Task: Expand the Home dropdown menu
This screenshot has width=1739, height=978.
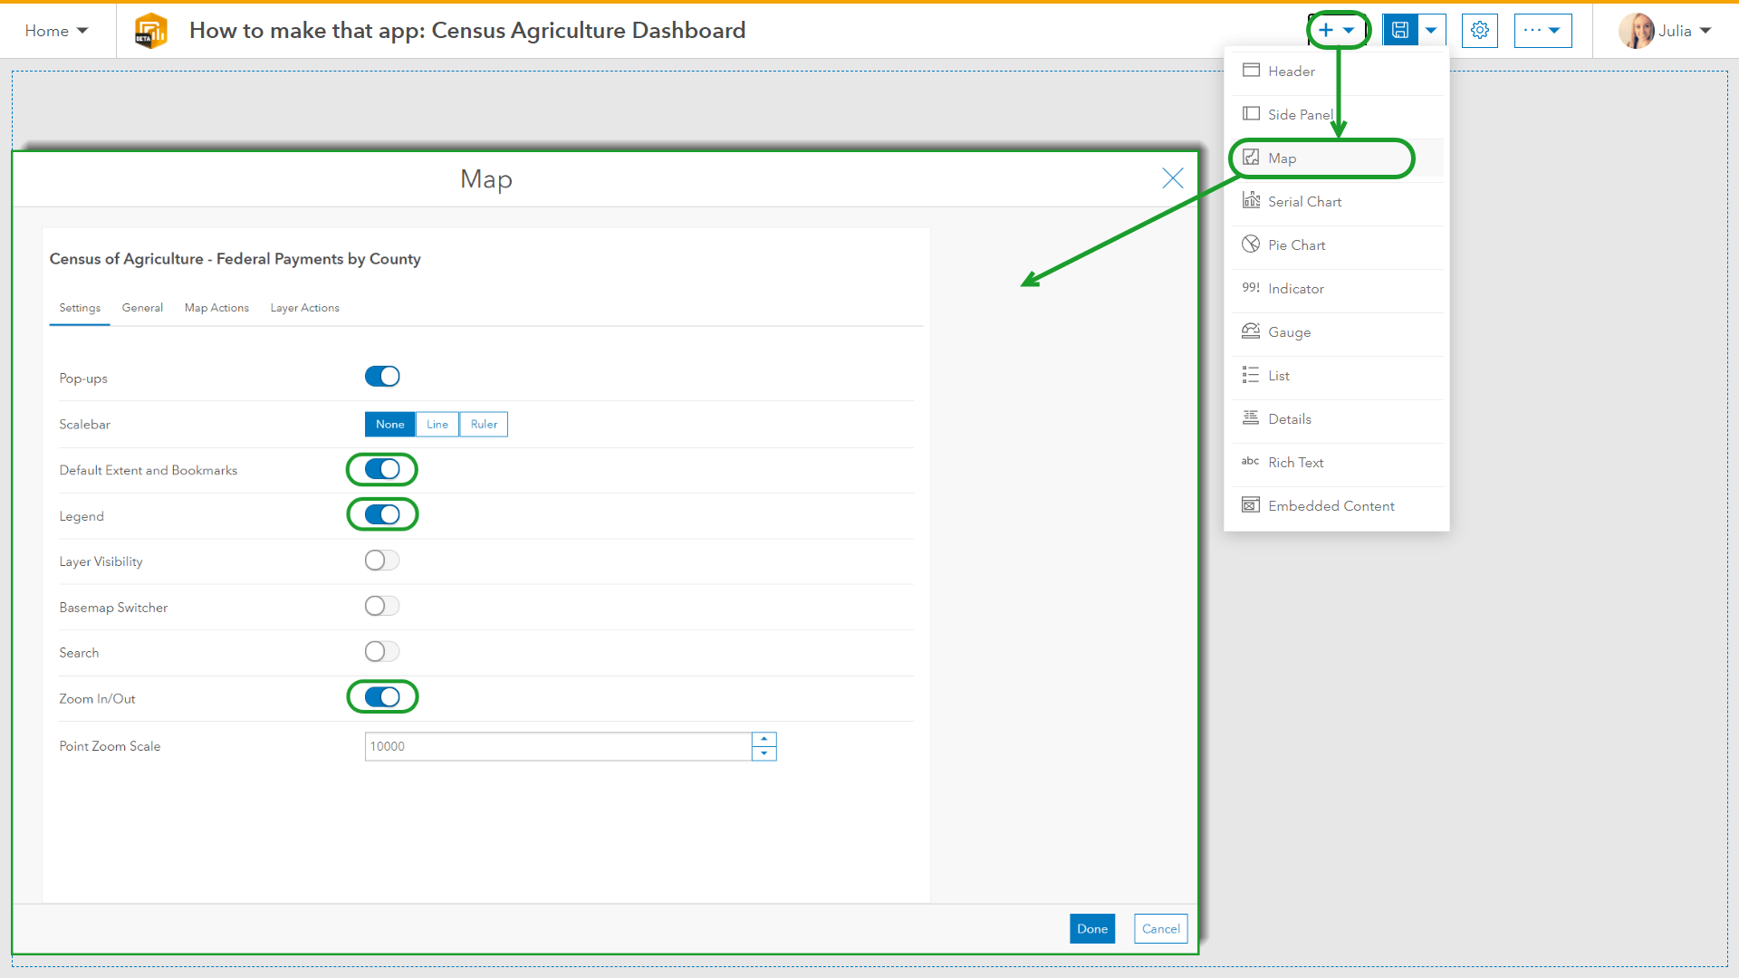Action: 56,31
